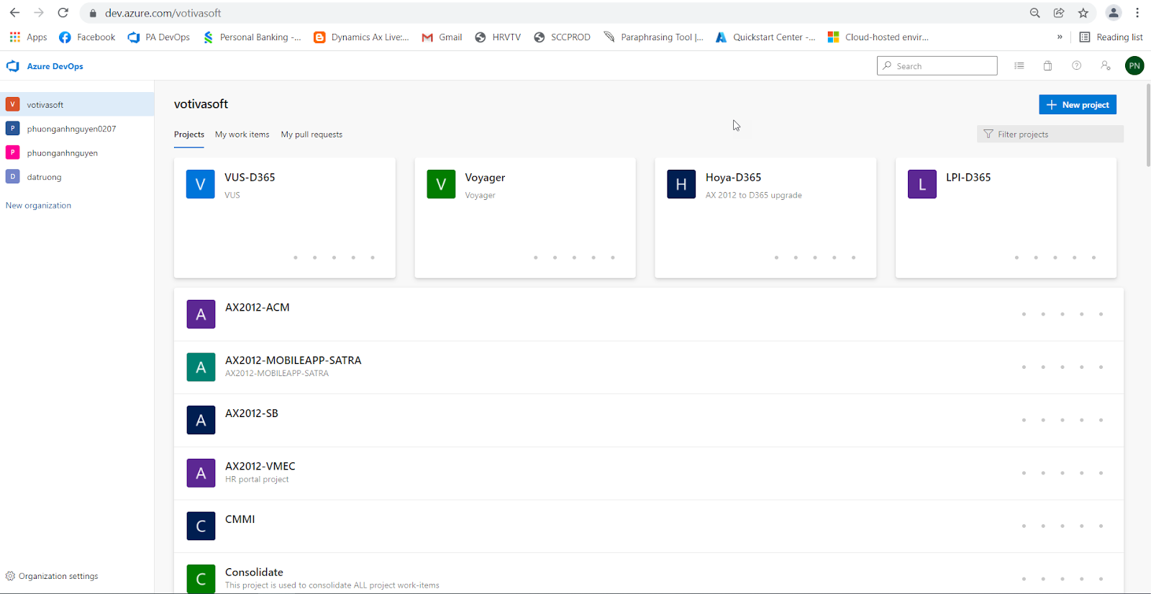The image size is (1151, 594).
Task: Open the Voyager project card
Action: tap(525, 218)
